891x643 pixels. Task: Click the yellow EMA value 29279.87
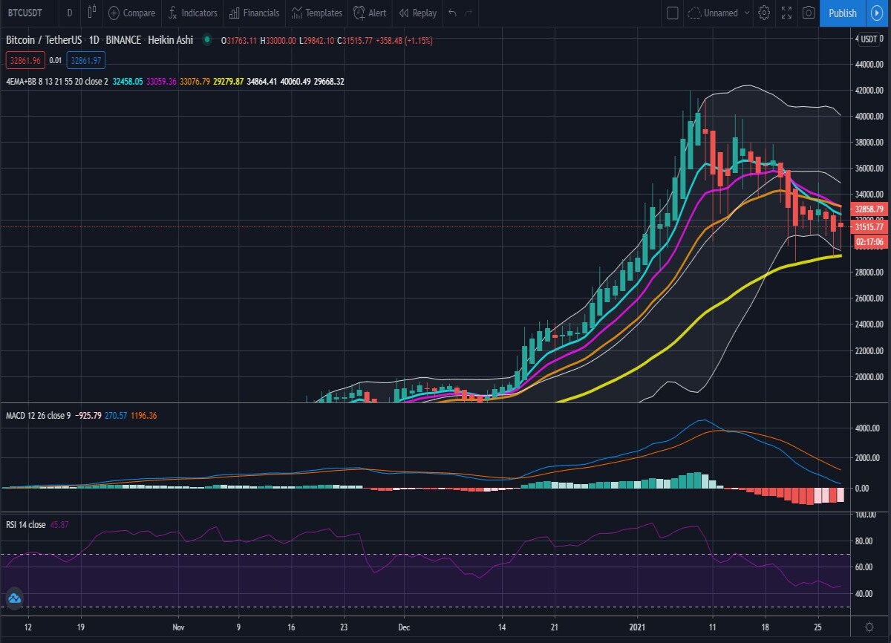tap(229, 81)
